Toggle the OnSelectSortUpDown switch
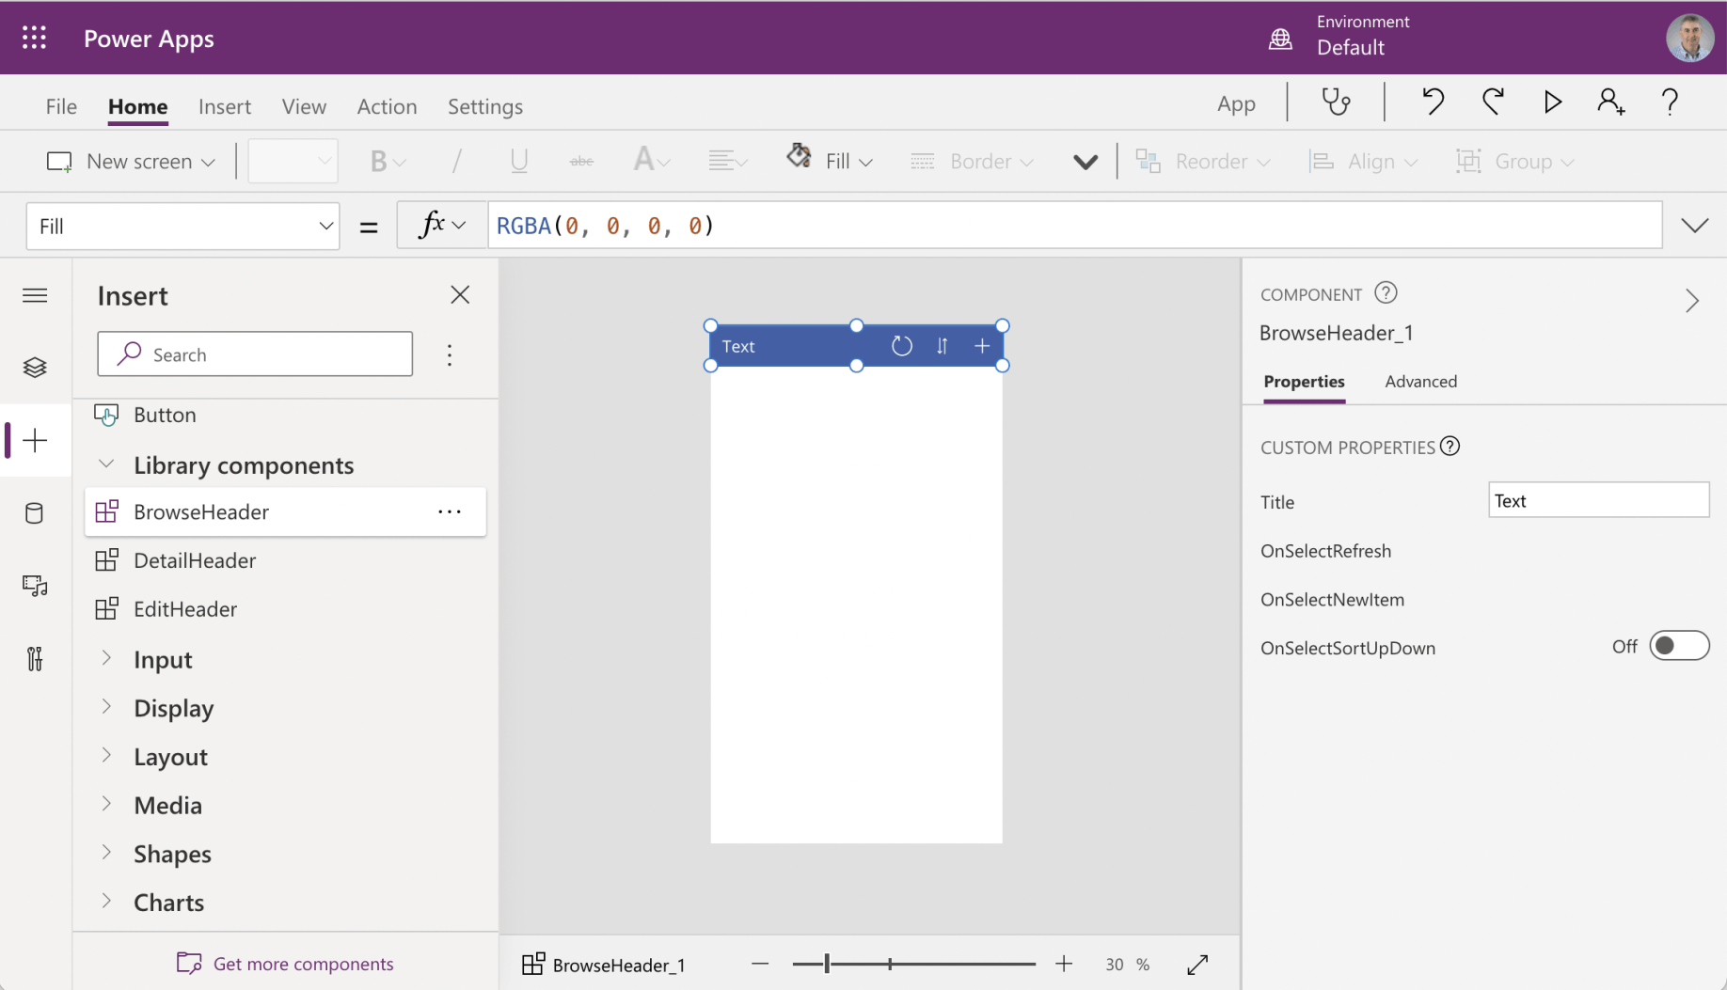 (x=1679, y=646)
